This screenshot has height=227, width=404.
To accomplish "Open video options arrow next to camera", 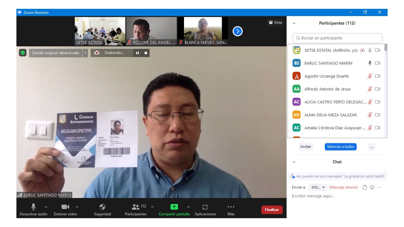I will pyautogui.click(x=77, y=207).
